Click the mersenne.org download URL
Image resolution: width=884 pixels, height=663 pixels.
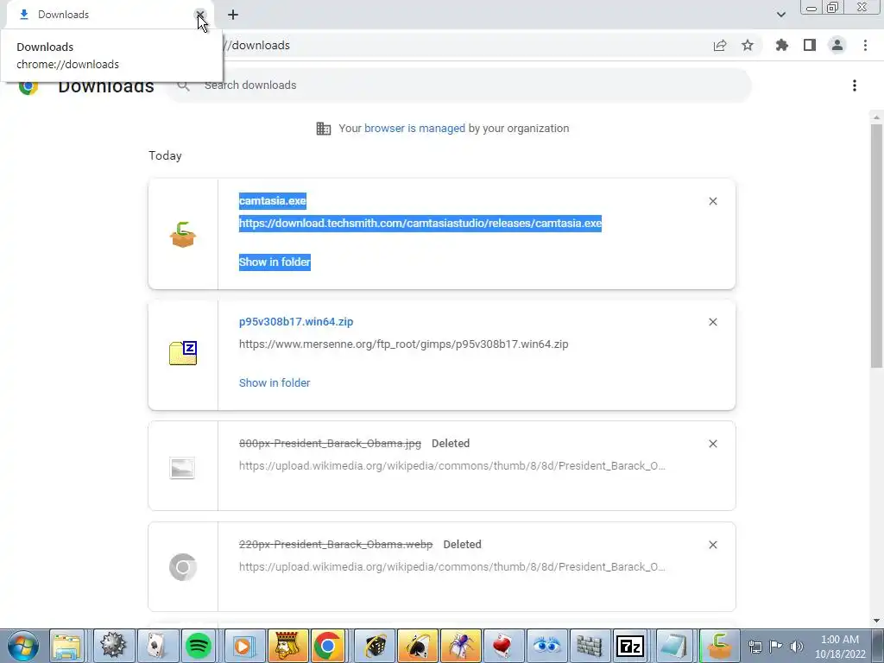click(x=404, y=344)
